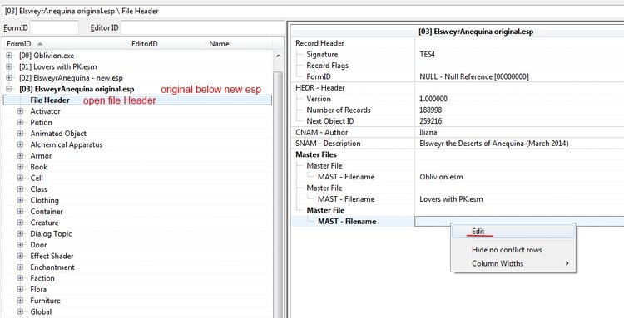Click the SNAM Description value

pyautogui.click(x=494, y=144)
